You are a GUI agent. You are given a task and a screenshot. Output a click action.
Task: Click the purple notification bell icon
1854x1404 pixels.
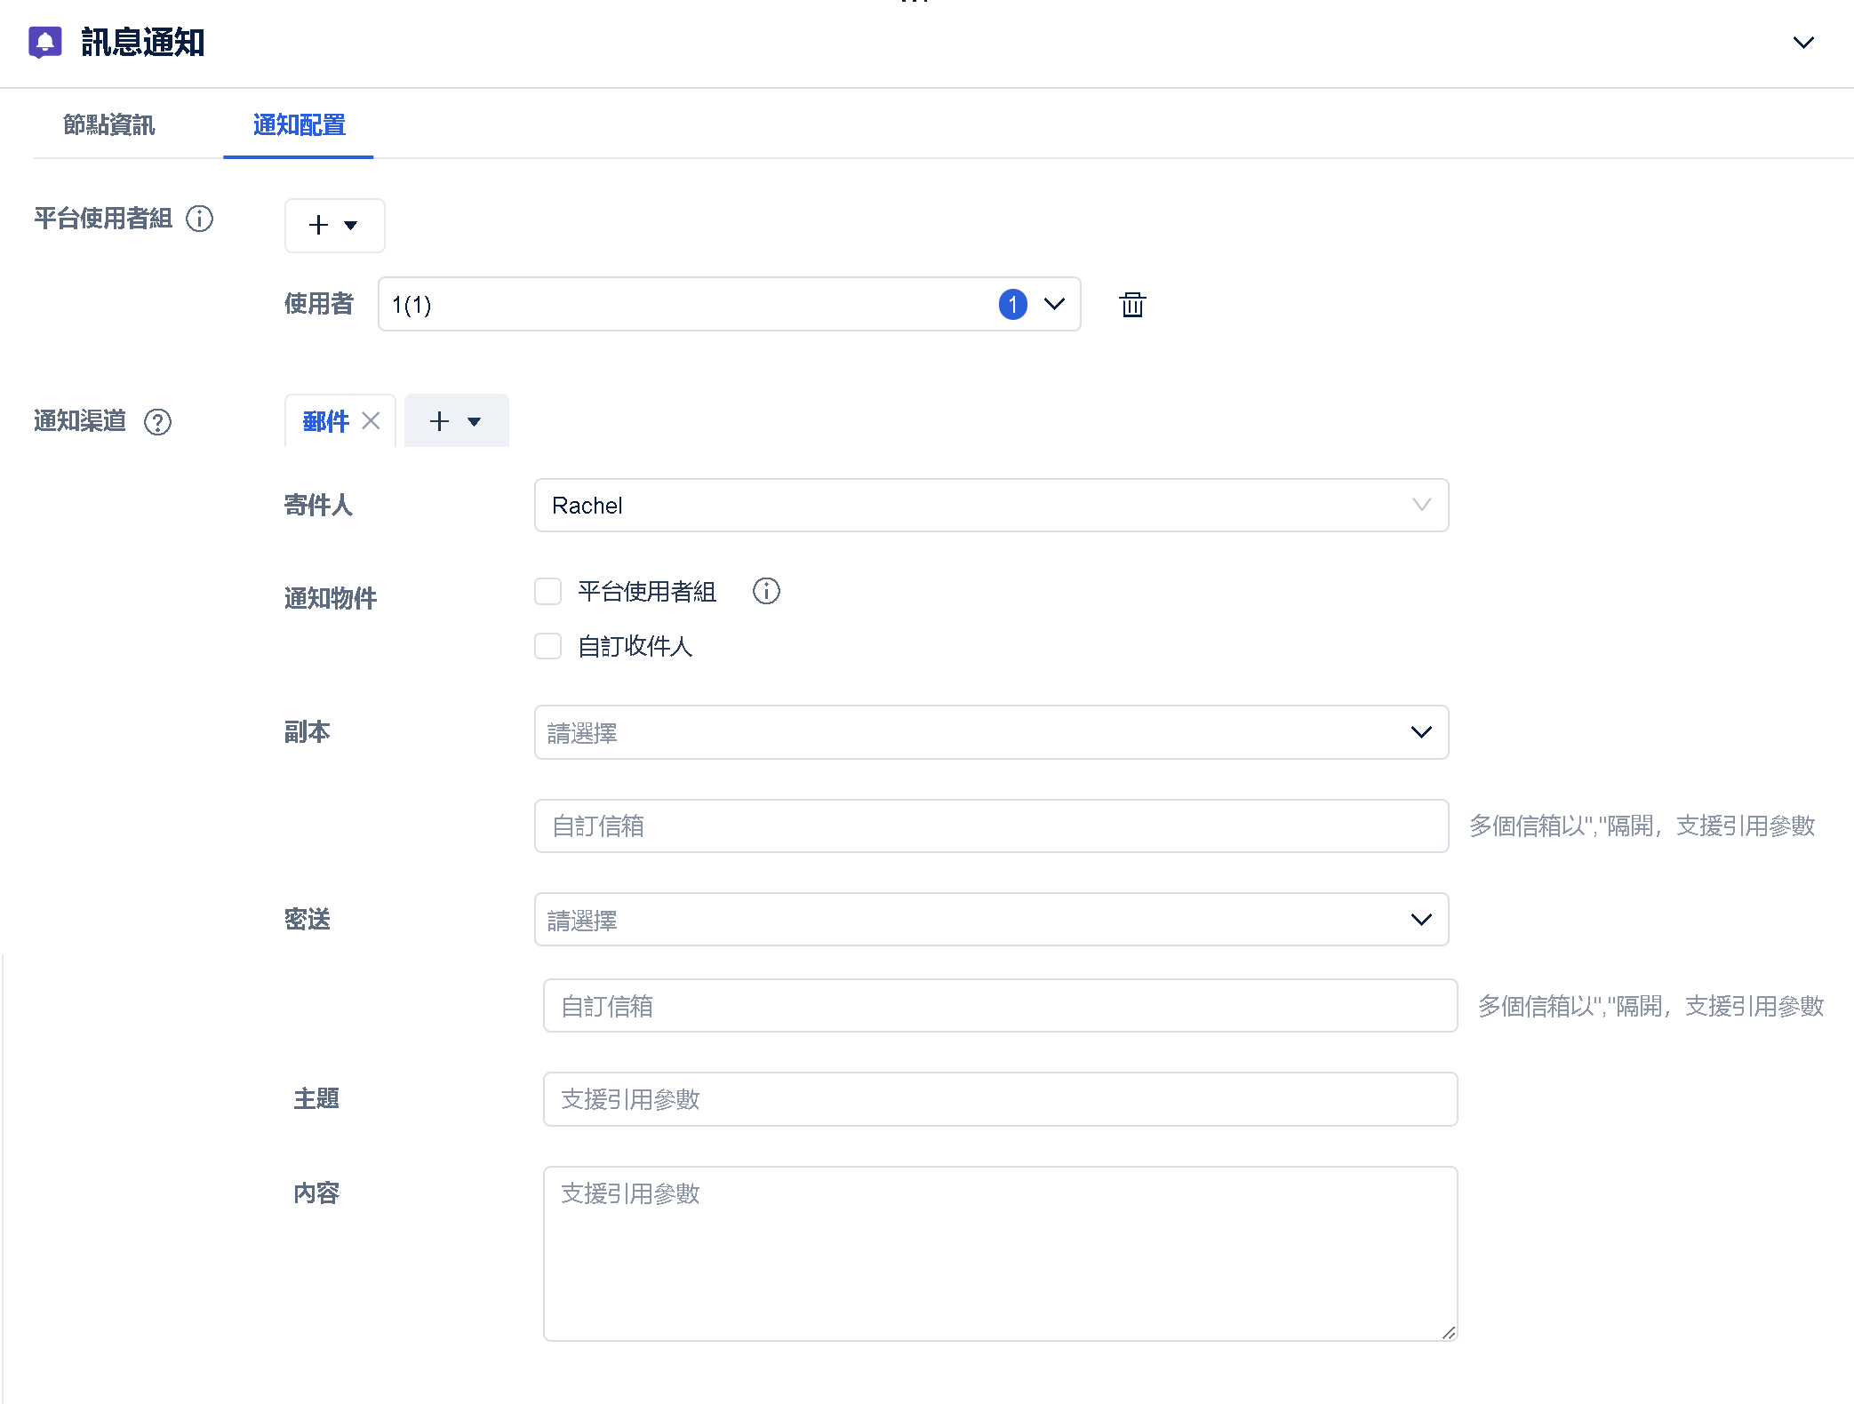coord(45,42)
